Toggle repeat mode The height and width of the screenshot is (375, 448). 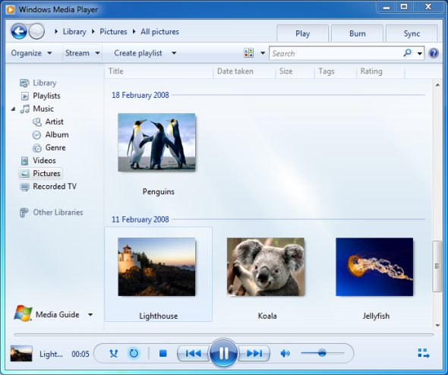[x=134, y=354]
